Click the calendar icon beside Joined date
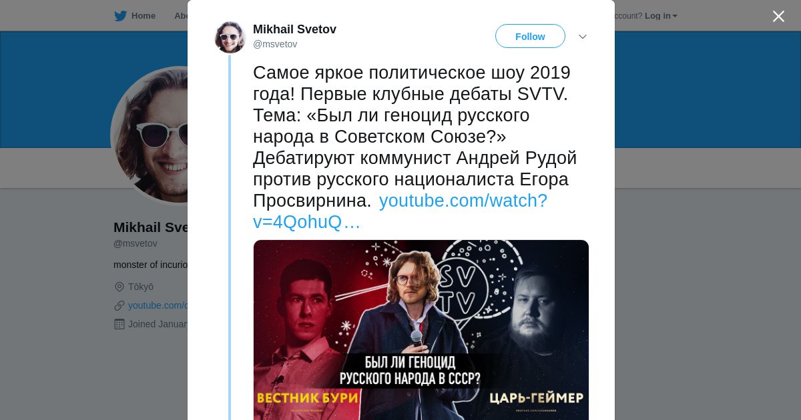801x420 pixels. coord(119,324)
